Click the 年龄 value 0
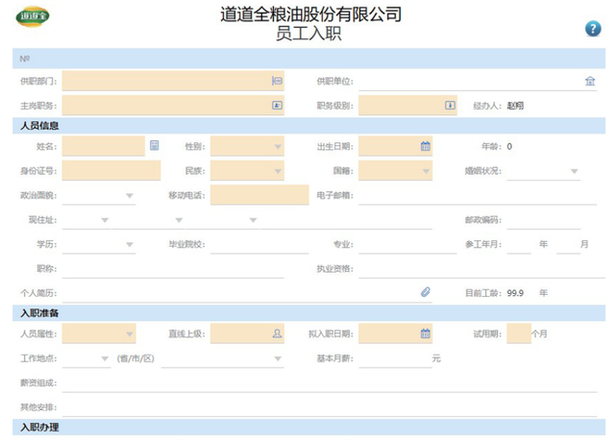Screen dimensions: 615x443 509,146
